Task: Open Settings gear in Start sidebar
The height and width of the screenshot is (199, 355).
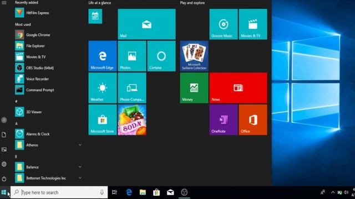Action: click(4, 164)
